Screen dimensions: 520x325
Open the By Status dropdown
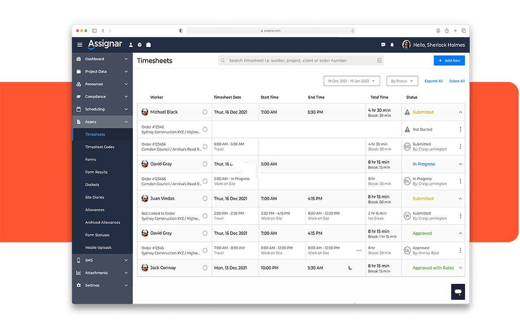[402, 81]
